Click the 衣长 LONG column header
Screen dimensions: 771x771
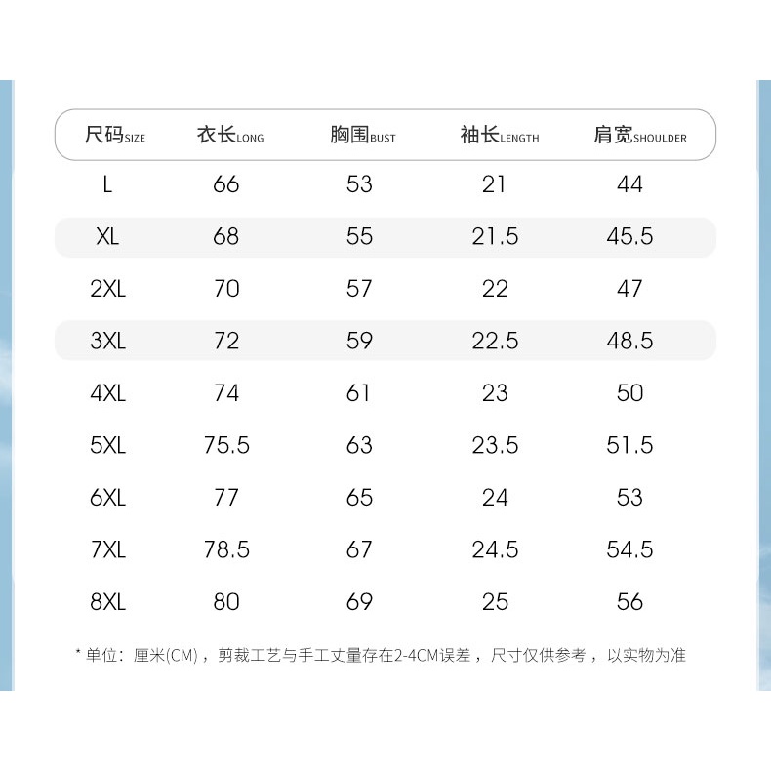coord(230,135)
